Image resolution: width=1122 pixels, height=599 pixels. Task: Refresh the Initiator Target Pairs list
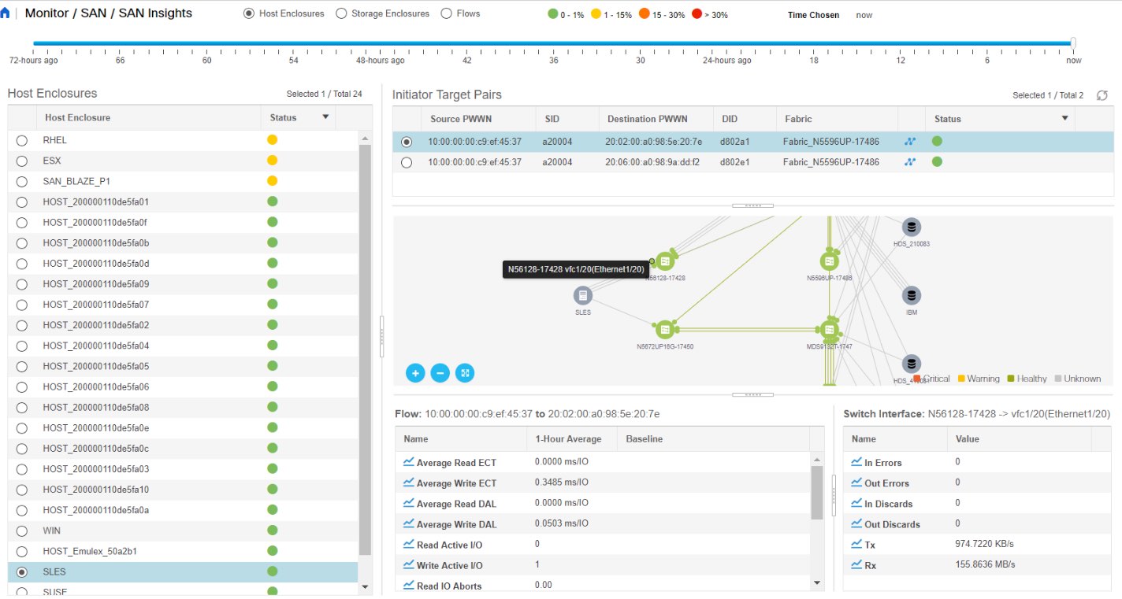tap(1102, 94)
